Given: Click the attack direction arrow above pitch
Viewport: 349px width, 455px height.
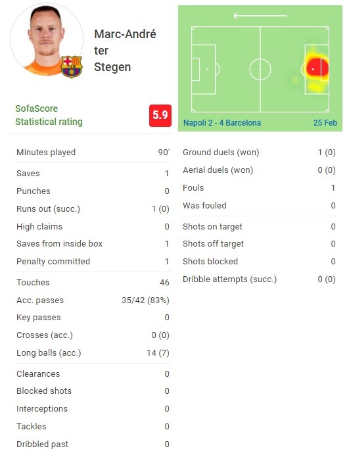Looking at the screenshot, I should click(x=260, y=16).
